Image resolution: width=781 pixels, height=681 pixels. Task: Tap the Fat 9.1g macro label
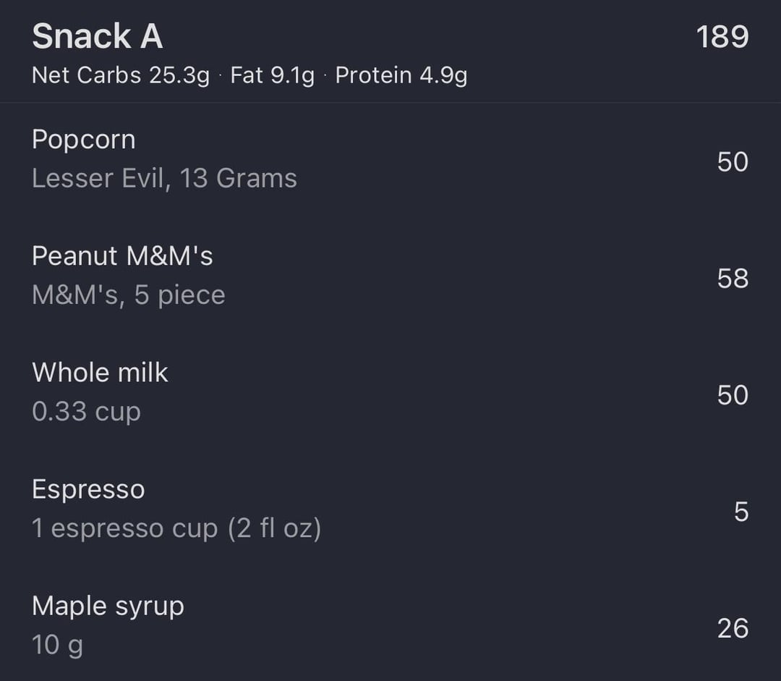272,75
